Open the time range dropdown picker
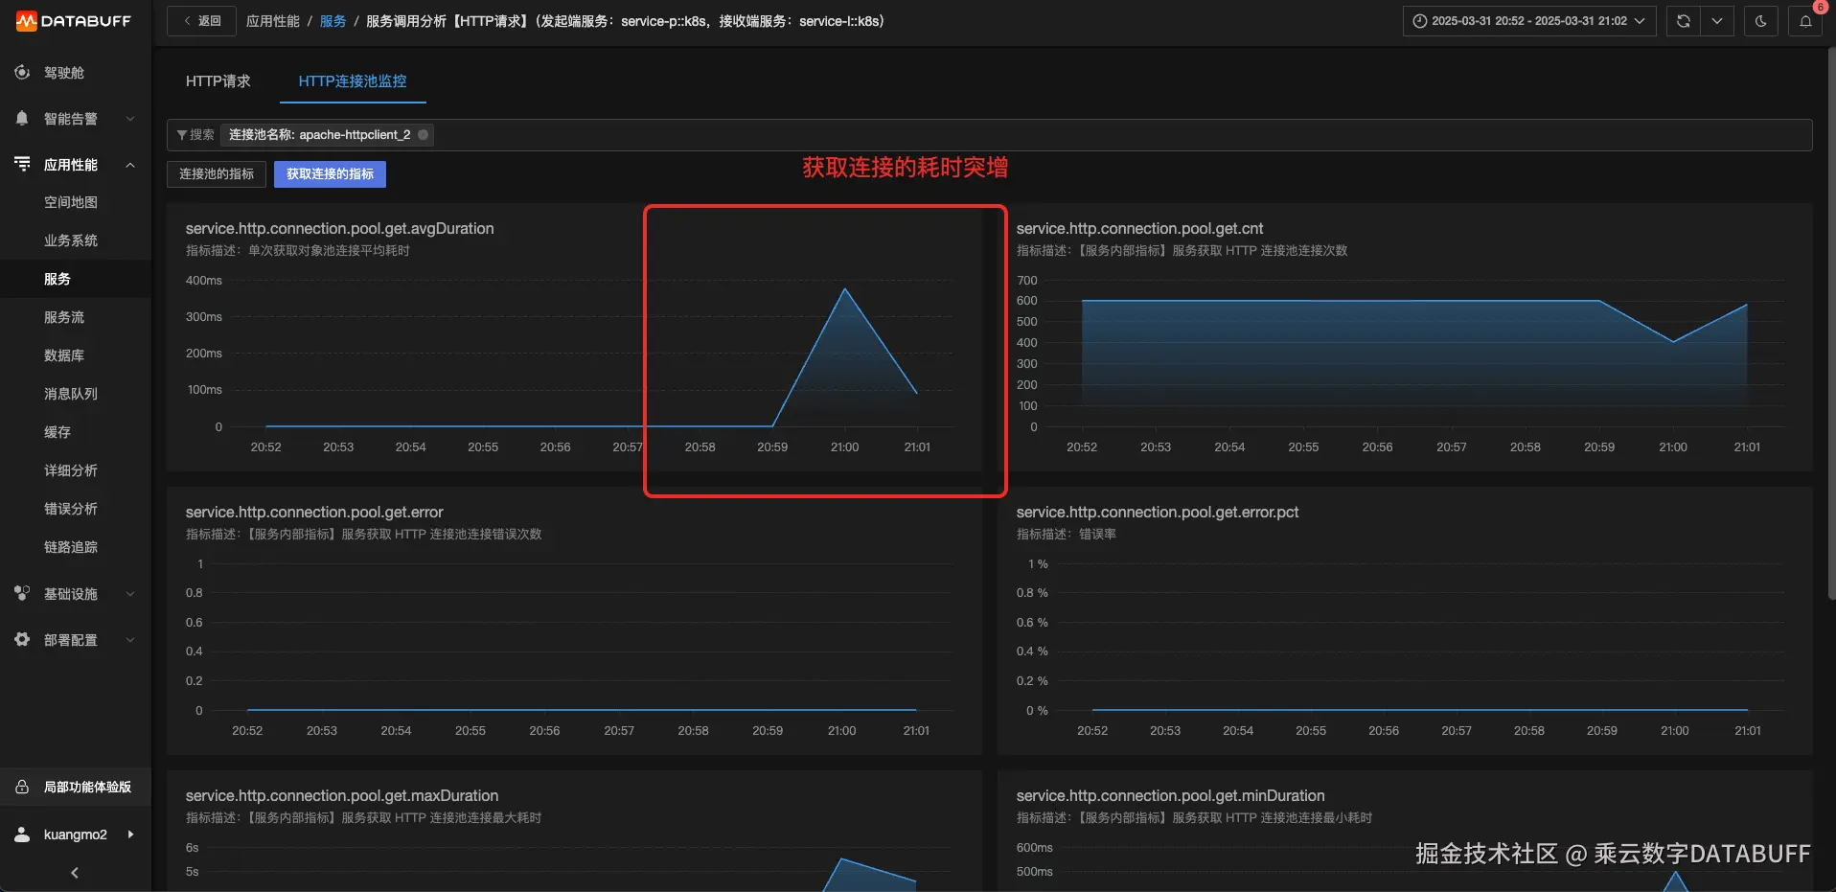 pyautogui.click(x=1529, y=21)
